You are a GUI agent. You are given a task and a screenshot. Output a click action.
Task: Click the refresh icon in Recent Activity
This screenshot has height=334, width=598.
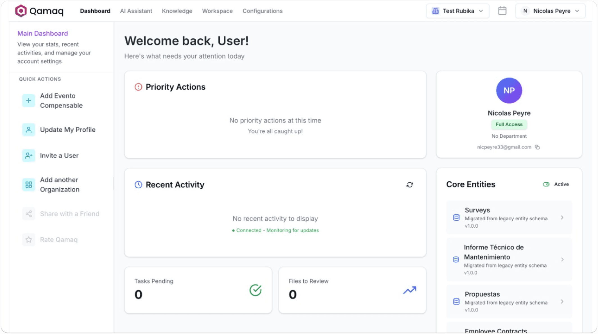coord(410,185)
